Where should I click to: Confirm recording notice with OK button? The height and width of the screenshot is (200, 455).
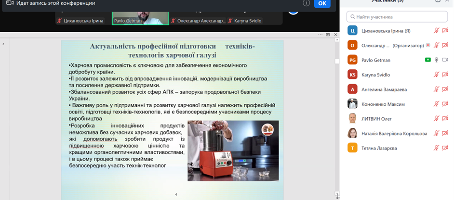(x=322, y=3)
